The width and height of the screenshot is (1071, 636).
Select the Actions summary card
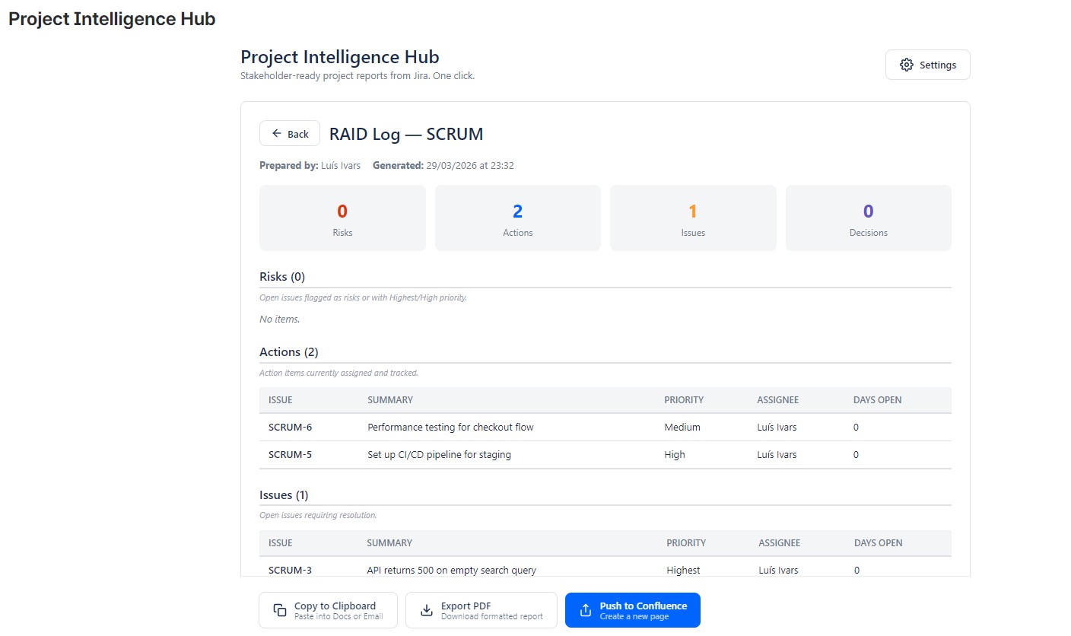[517, 218]
